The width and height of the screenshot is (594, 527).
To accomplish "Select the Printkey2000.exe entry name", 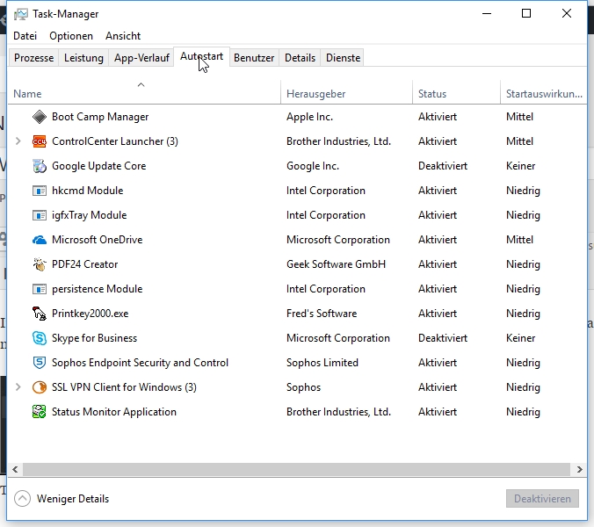I will click(91, 314).
